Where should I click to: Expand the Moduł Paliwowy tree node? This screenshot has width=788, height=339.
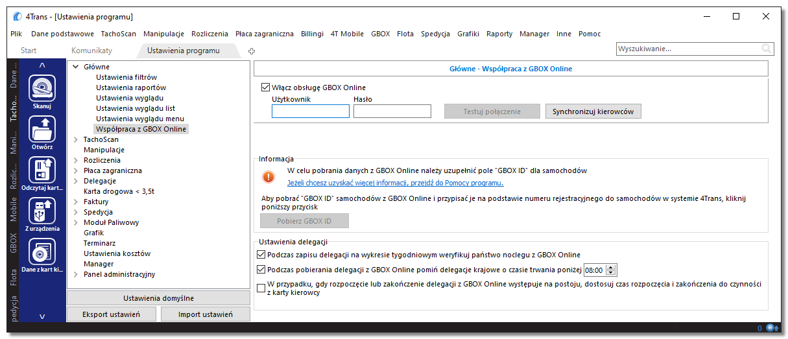click(76, 222)
